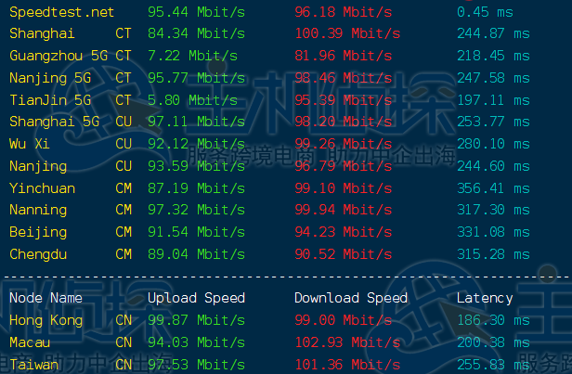The height and width of the screenshot is (374, 572).
Task: Click the Latency column header
Action: tap(485, 298)
